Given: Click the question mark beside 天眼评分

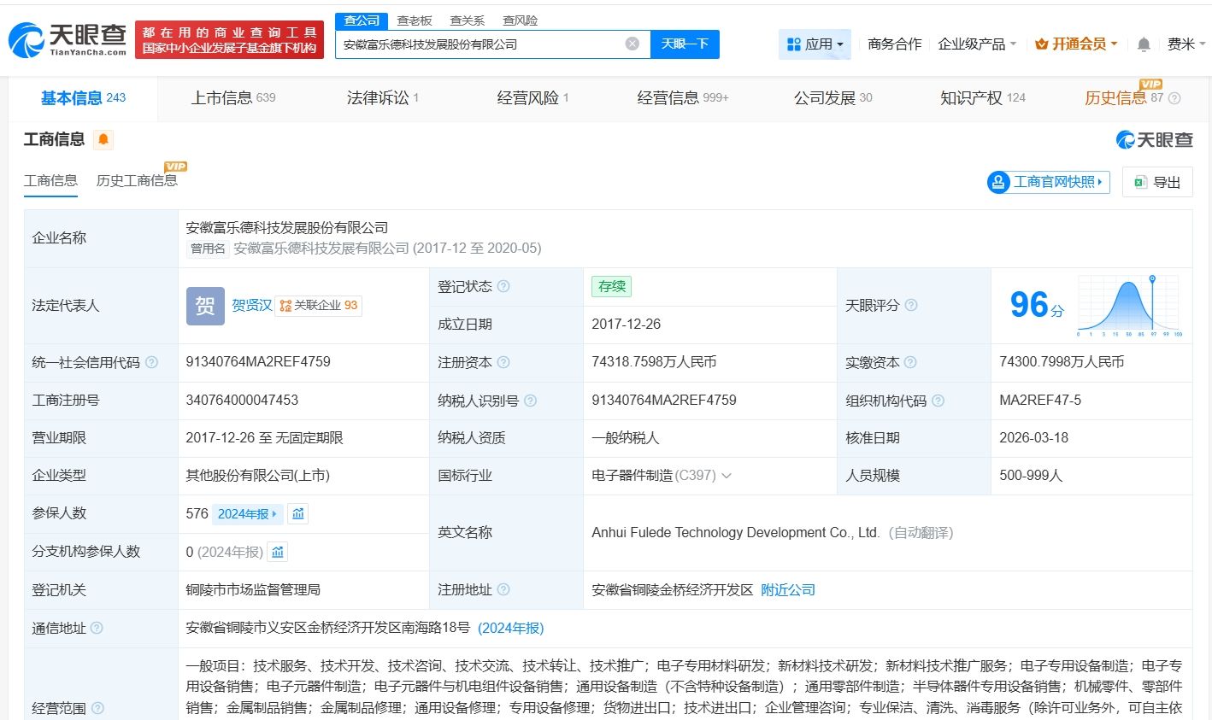Looking at the screenshot, I should tap(911, 305).
